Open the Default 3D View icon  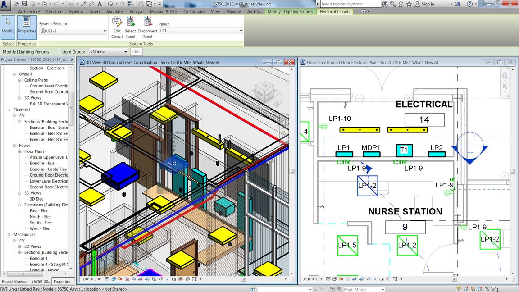110,4
